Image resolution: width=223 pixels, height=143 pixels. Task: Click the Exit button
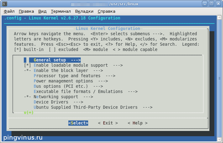[x=108, y=123]
